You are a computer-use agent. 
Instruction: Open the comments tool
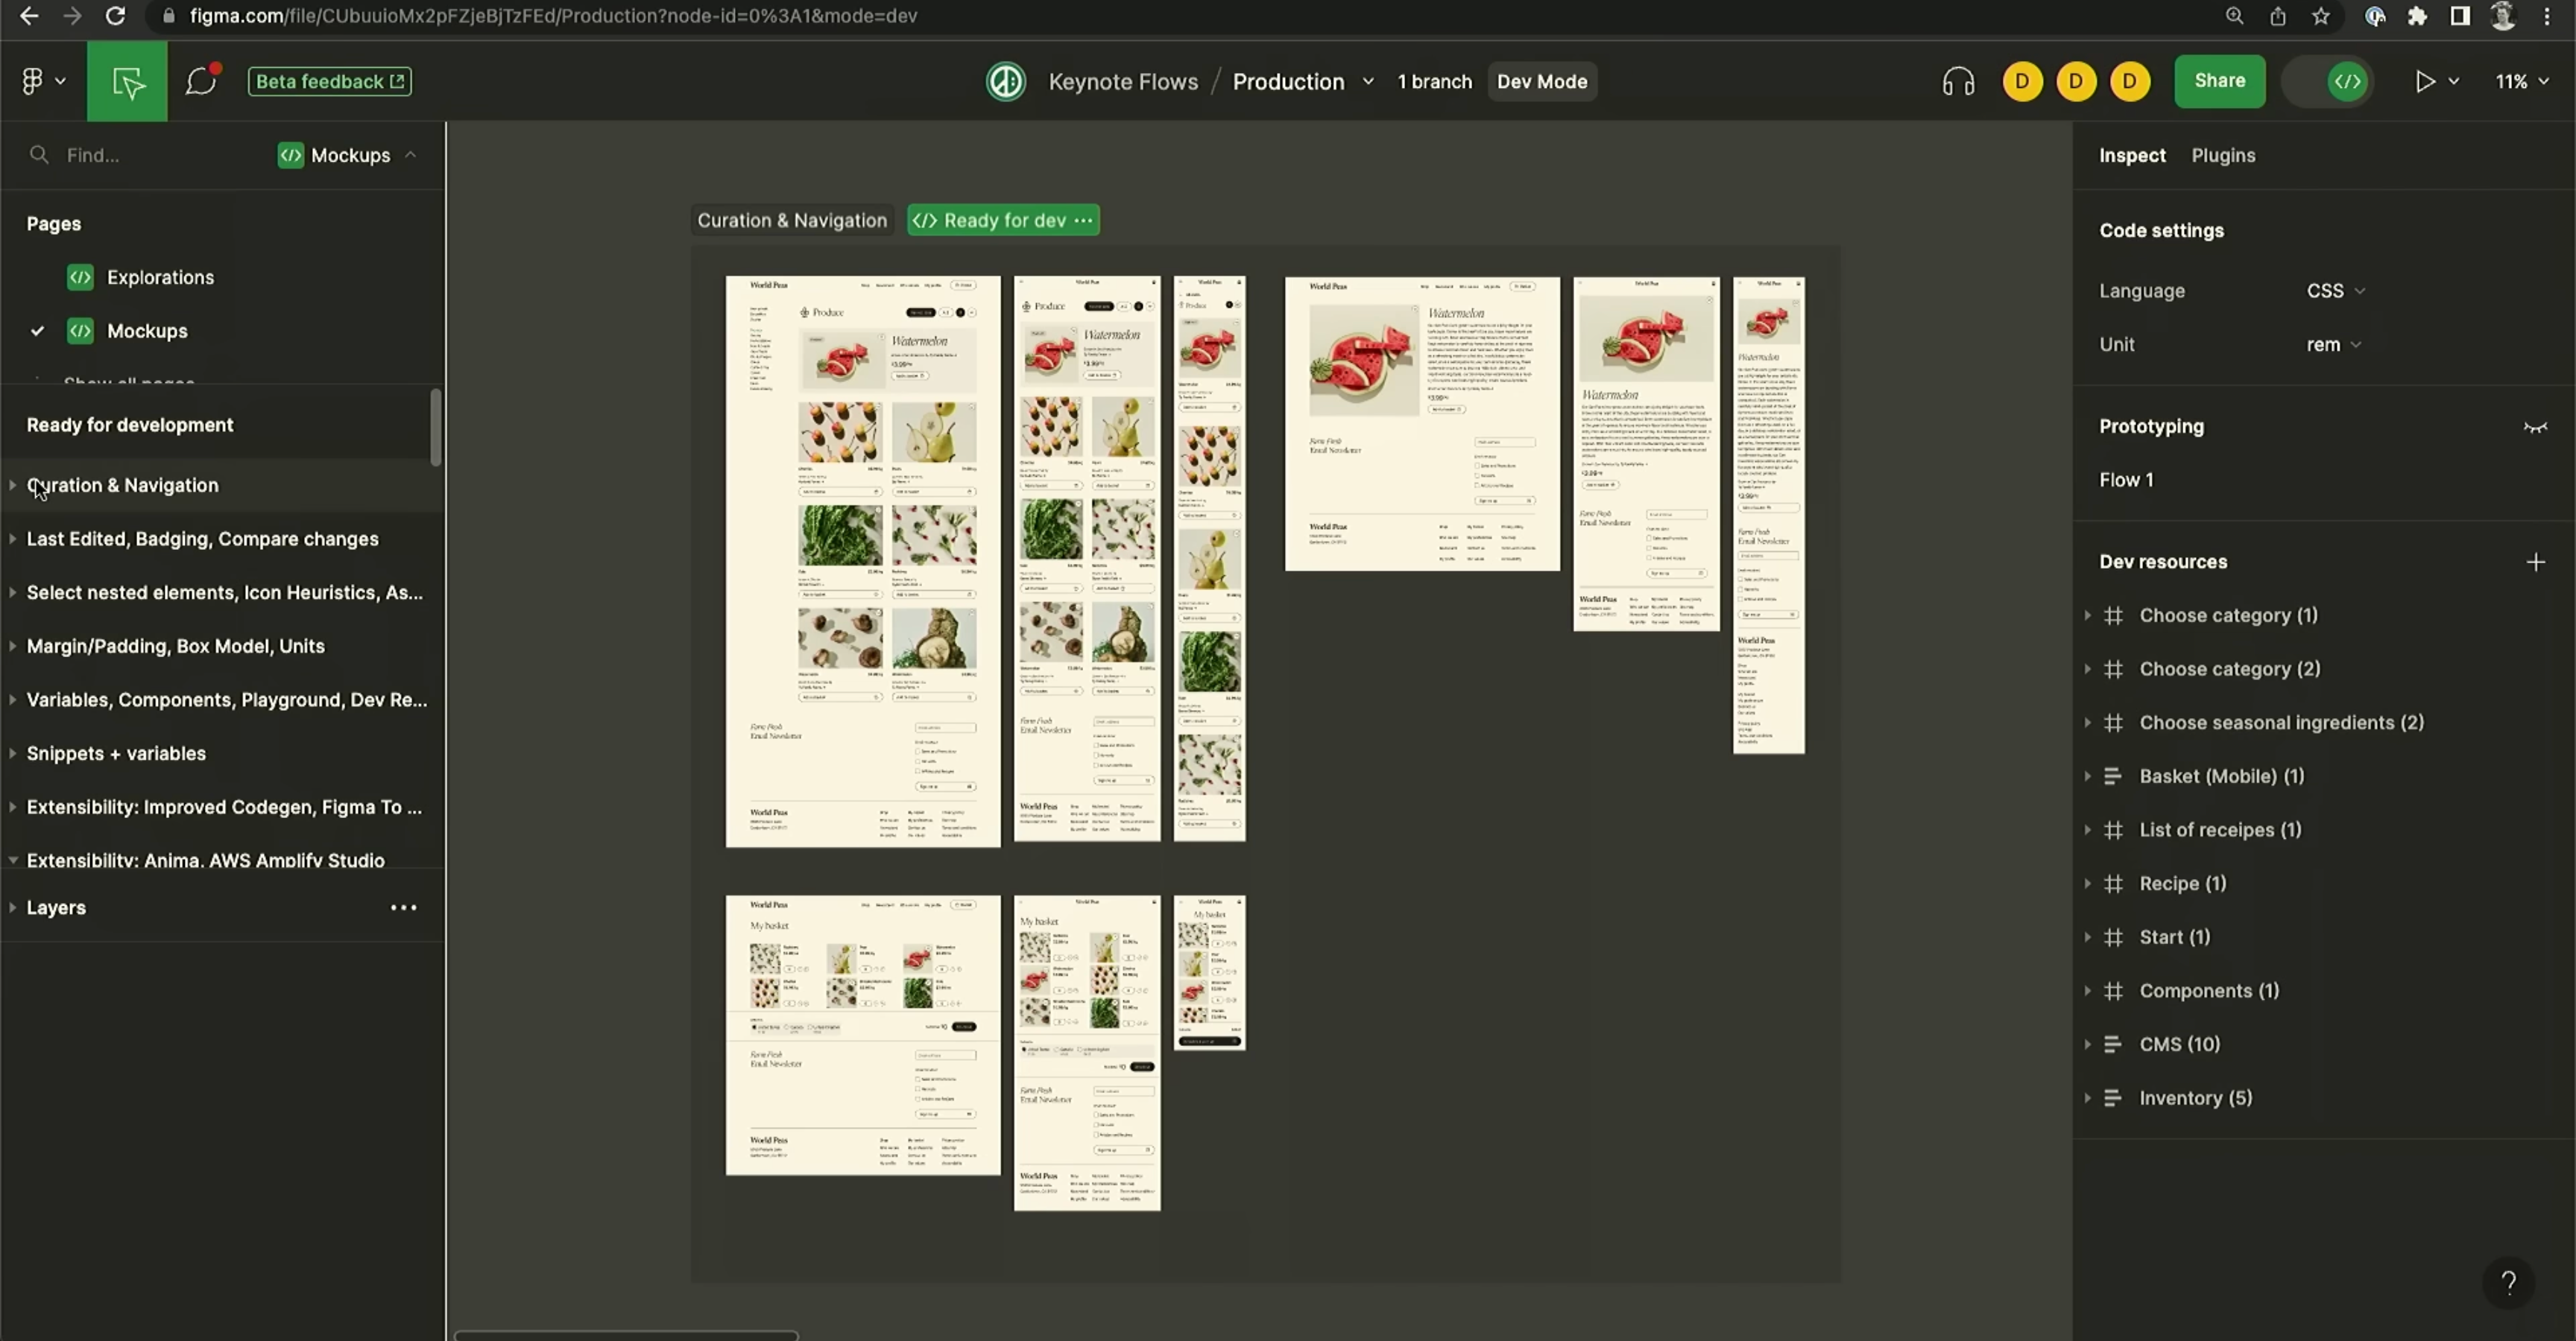(x=201, y=81)
